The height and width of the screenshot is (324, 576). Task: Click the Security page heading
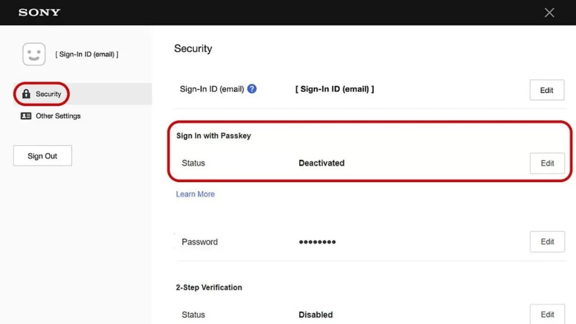click(x=193, y=48)
